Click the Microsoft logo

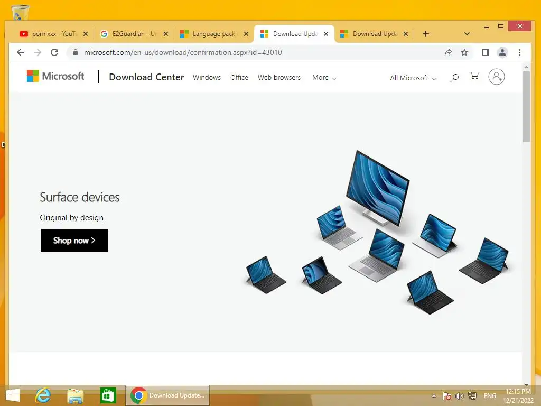pos(55,76)
